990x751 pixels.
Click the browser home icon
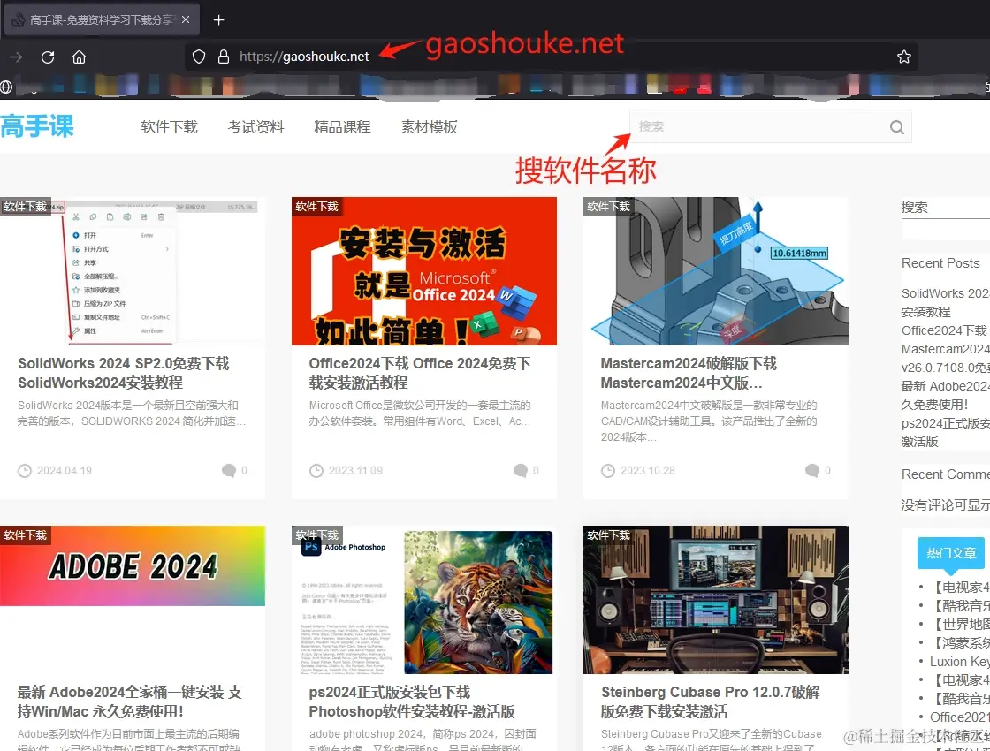coord(79,56)
